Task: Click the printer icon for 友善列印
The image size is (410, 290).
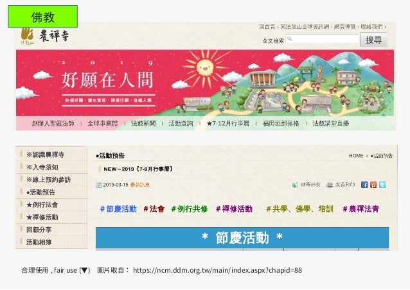Action: [x=330, y=185]
